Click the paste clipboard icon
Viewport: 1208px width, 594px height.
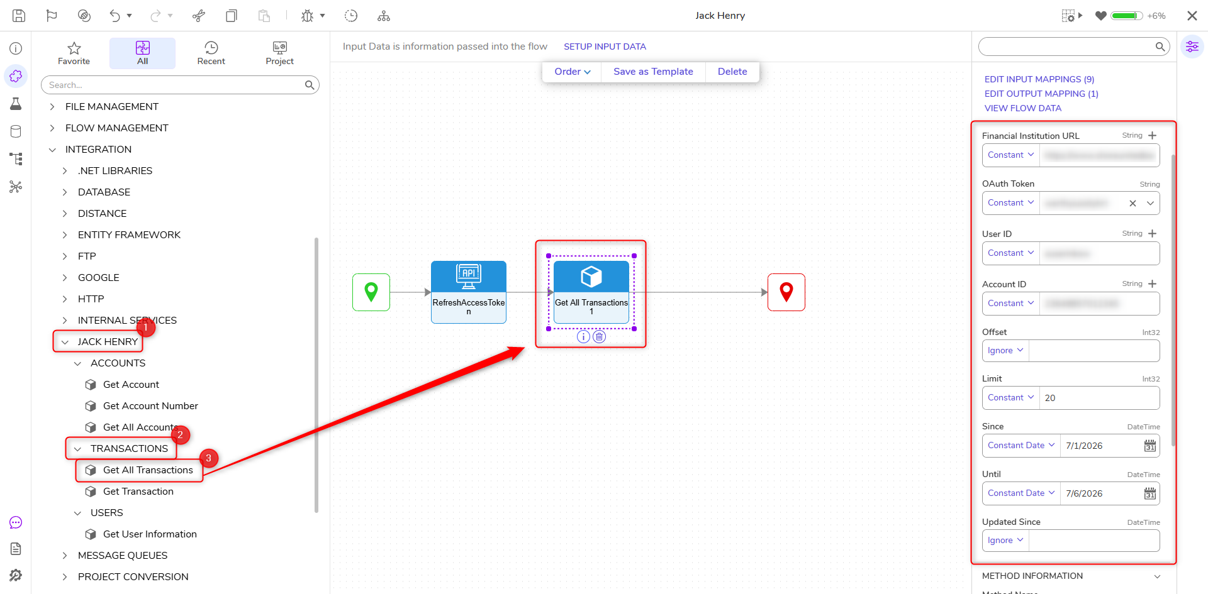pyautogui.click(x=264, y=16)
